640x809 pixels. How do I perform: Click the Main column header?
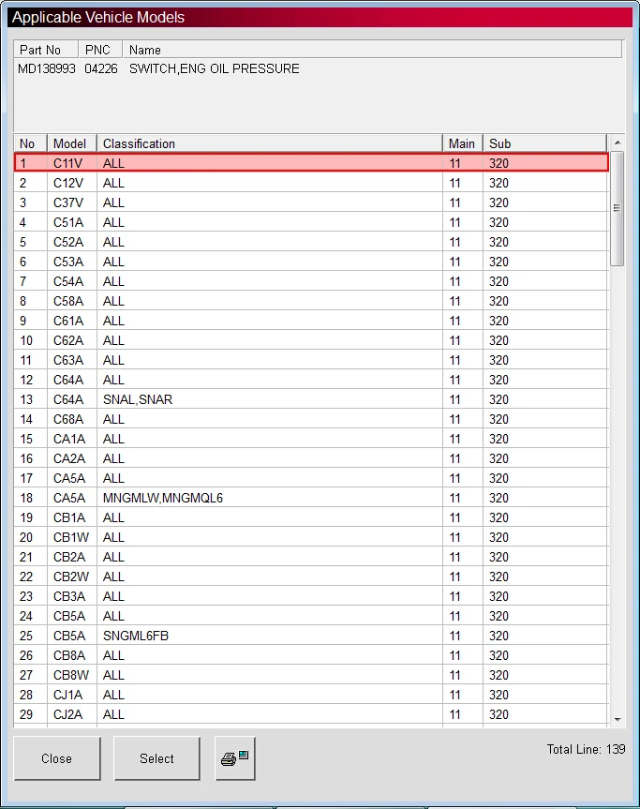tap(463, 143)
